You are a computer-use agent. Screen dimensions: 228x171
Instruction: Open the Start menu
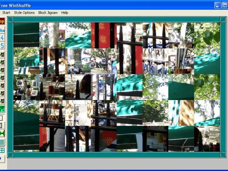pyautogui.click(x=6, y=13)
